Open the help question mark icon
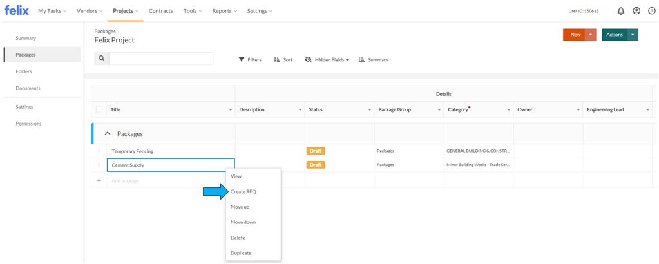This screenshot has width=659, height=264. [651, 11]
